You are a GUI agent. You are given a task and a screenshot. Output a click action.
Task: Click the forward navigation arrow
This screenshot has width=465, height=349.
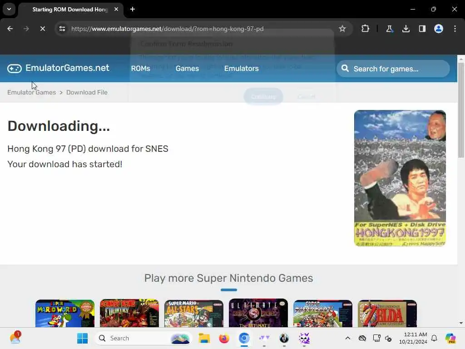(26, 29)
